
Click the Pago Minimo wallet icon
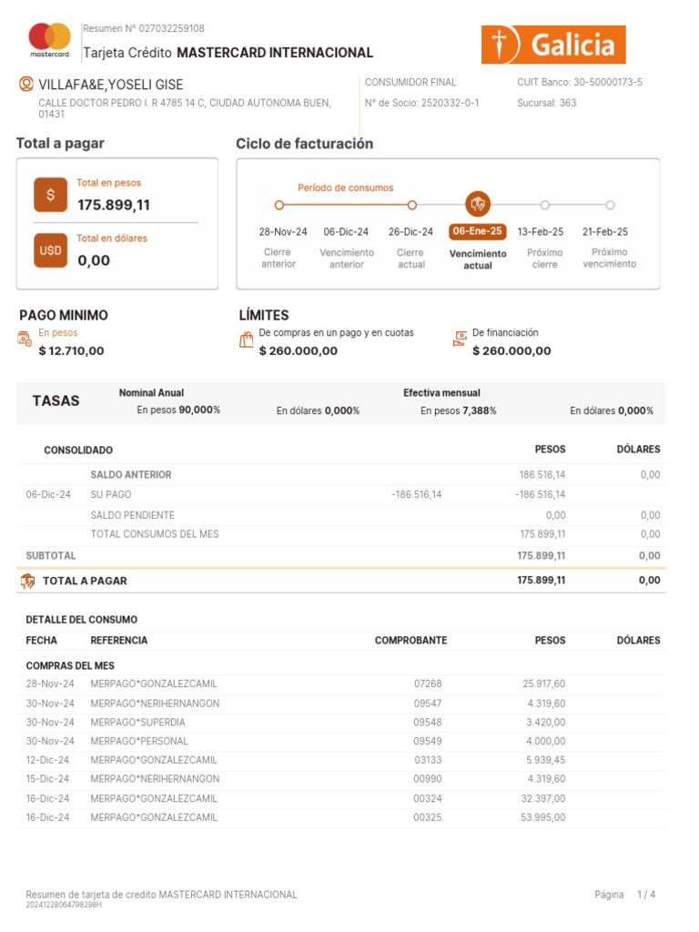[x=25, y=339]
